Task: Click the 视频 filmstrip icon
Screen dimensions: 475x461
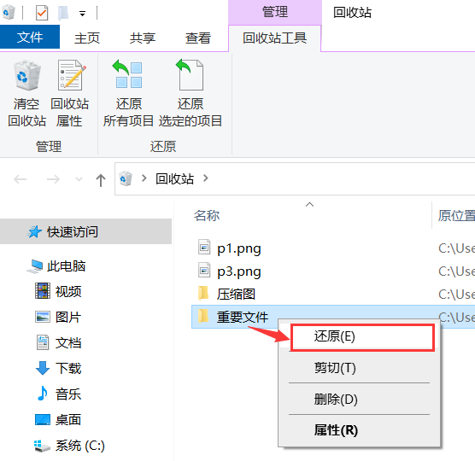Action: point(43,291)
